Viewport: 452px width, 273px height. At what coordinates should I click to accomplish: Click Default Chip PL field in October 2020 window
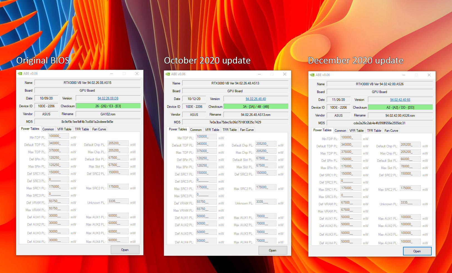point(266,144)
